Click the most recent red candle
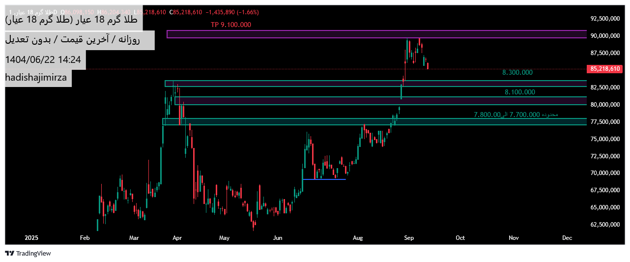The width and height of the screenshot is (630, 262). 428,66
